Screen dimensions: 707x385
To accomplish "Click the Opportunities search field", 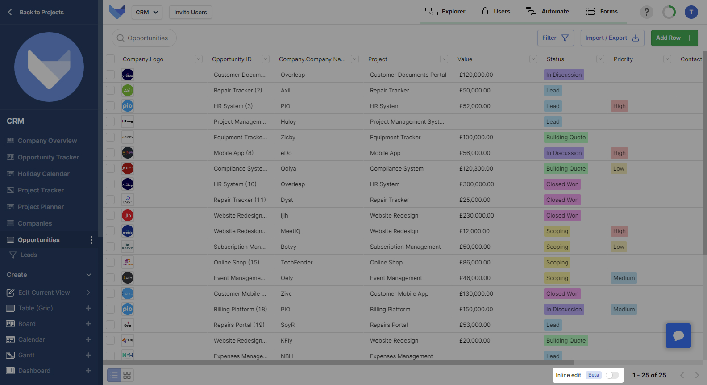I will (144, 38).
